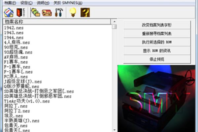The height and width of the screenshot is (132, 198).
Task: Open the hammer and tools options icon
Action: [59, 13]
